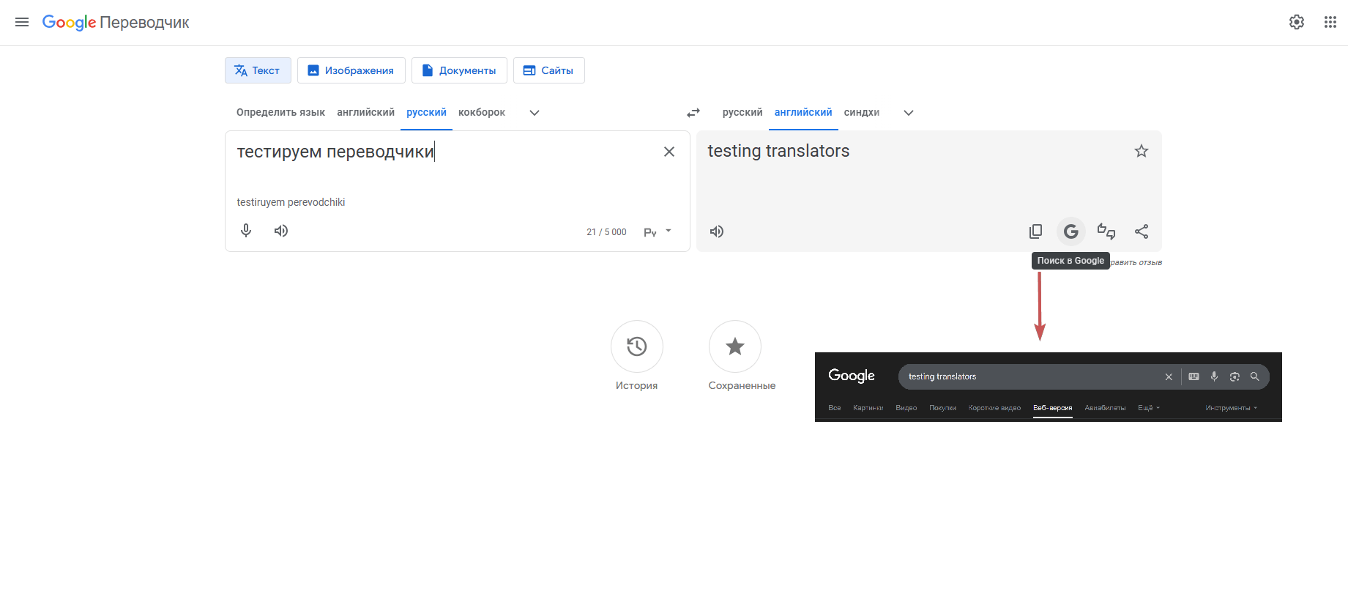The image size is (1348, 605).
Task: Select the Текст translation mode
Action: [258, 70]
